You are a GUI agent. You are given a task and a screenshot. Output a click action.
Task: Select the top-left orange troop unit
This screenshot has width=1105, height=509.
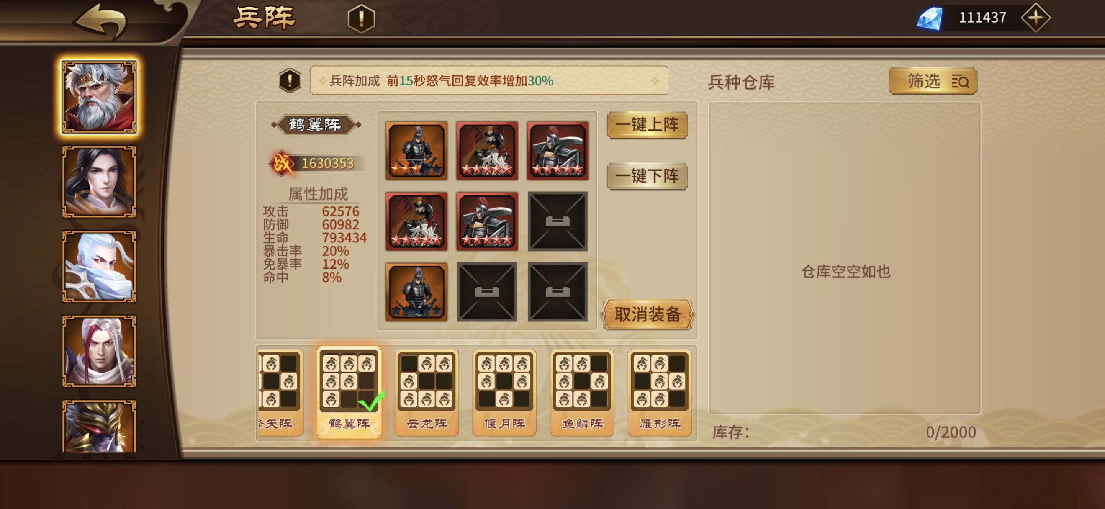(x=416, y=151)
